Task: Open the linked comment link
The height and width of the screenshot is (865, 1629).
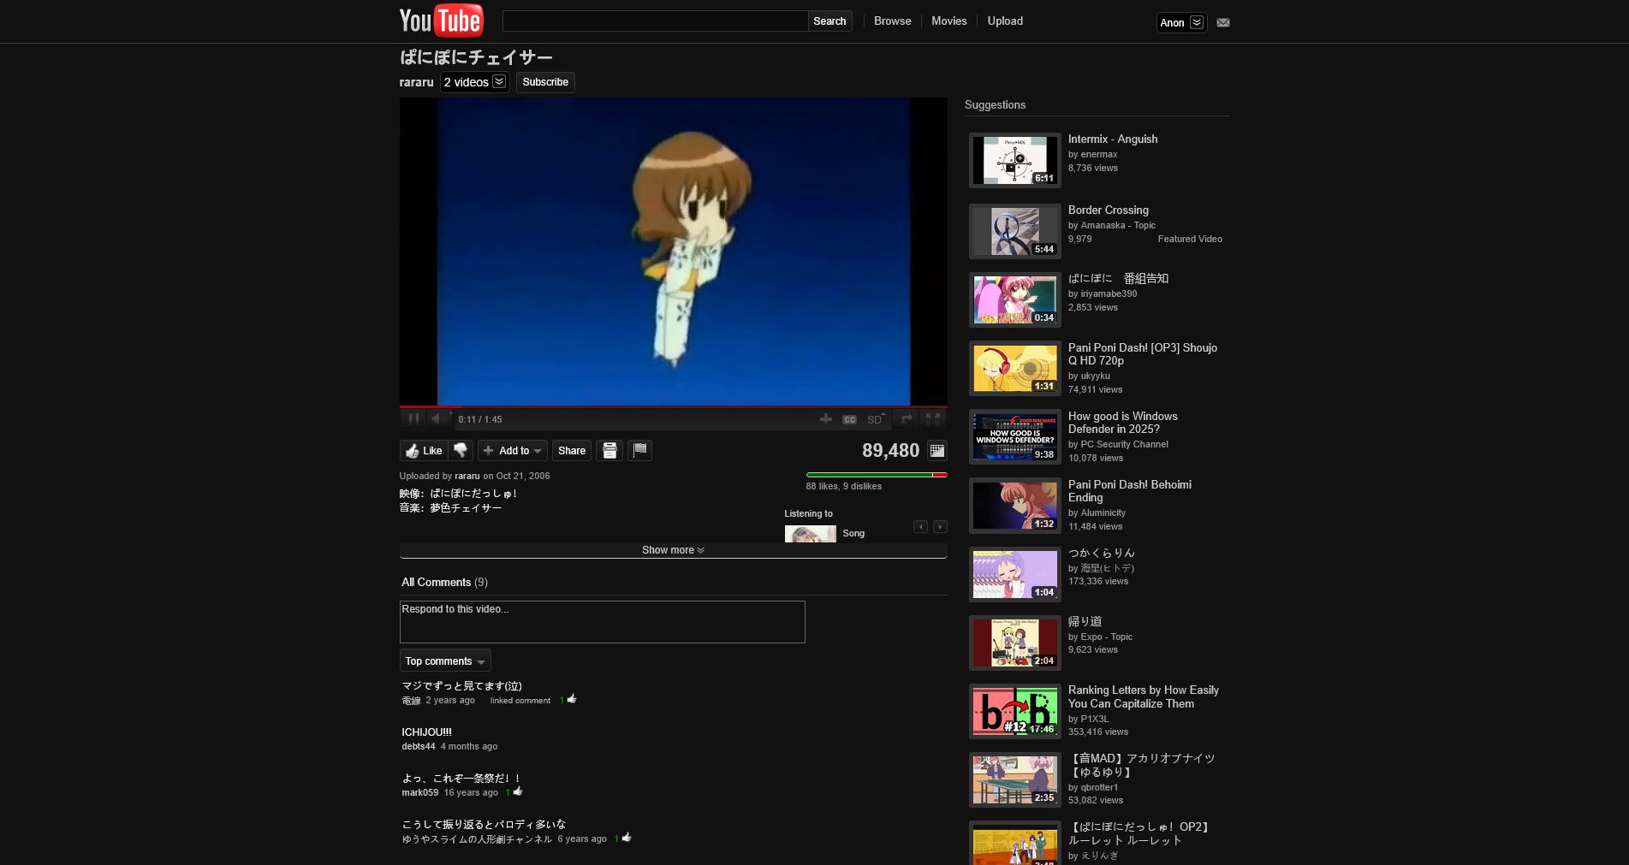Action: tap(520, 700)
